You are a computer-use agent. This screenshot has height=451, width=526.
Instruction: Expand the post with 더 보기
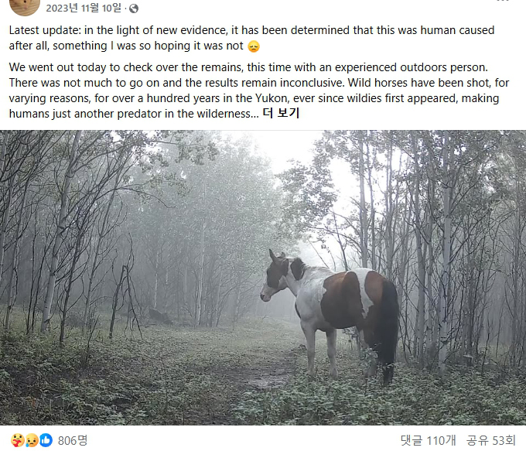pyautogui.click(x=280, y=114)
